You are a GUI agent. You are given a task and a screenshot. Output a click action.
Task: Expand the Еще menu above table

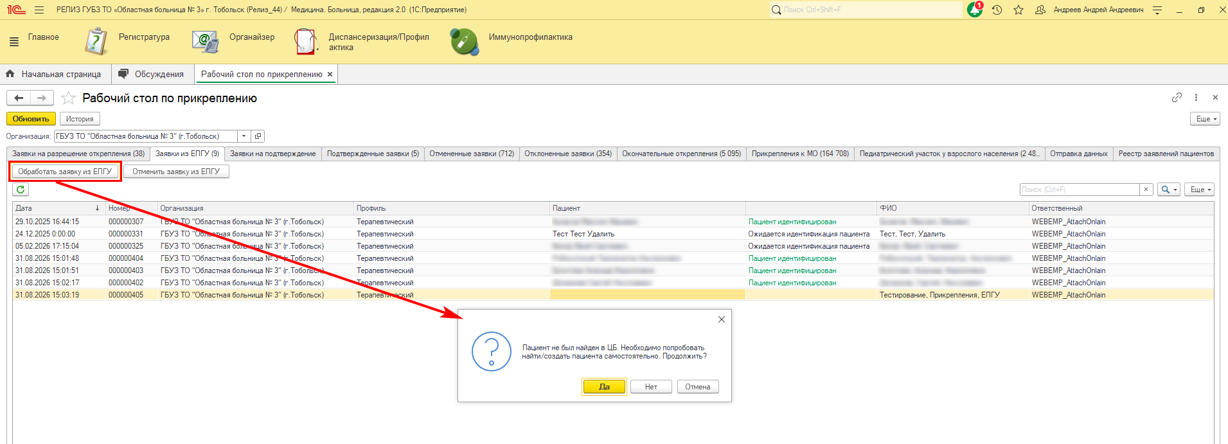[x=1200, y=190]
